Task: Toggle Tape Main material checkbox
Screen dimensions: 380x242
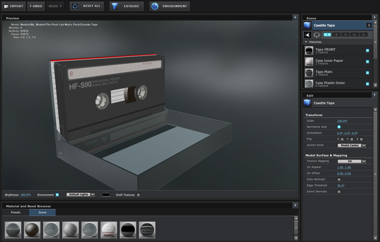Action: 367,73
